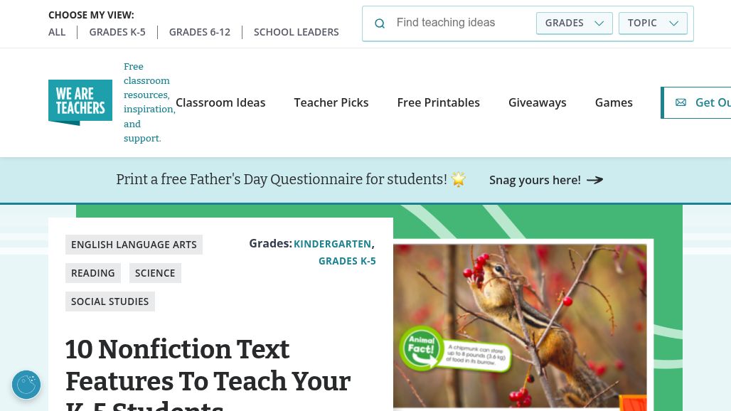The height and width of the screenshot is (411, 731).
Task: Click the English Language Arts tag
Action: [x=134, y=245]
